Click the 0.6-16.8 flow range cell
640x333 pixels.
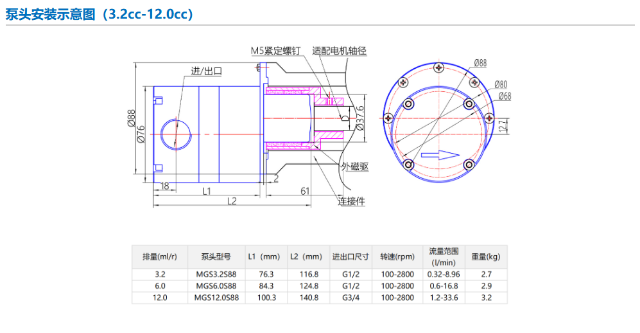(444, 286)
